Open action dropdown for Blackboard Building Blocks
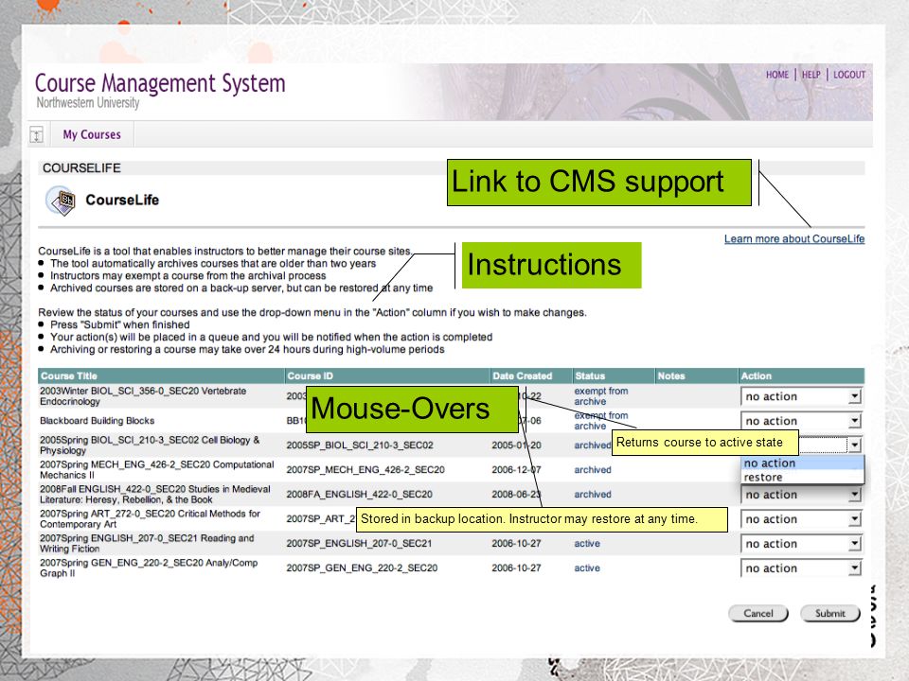 (801, 421)
